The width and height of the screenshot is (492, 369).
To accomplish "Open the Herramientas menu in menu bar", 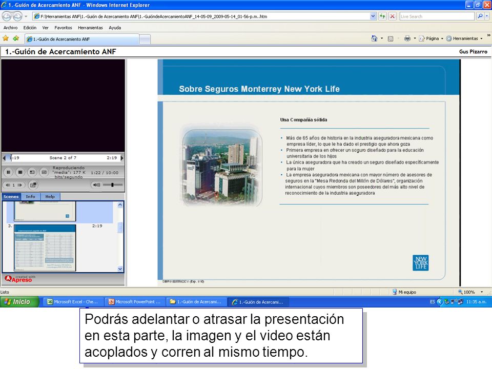I will [x=90, y=28].
